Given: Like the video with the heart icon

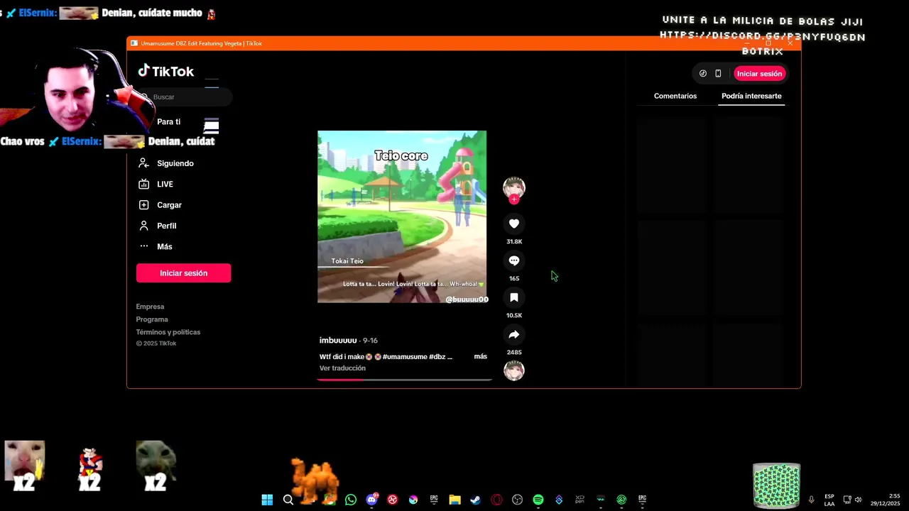Looking at the screenshot, I should pyautogui.click(x=514, y=224).
